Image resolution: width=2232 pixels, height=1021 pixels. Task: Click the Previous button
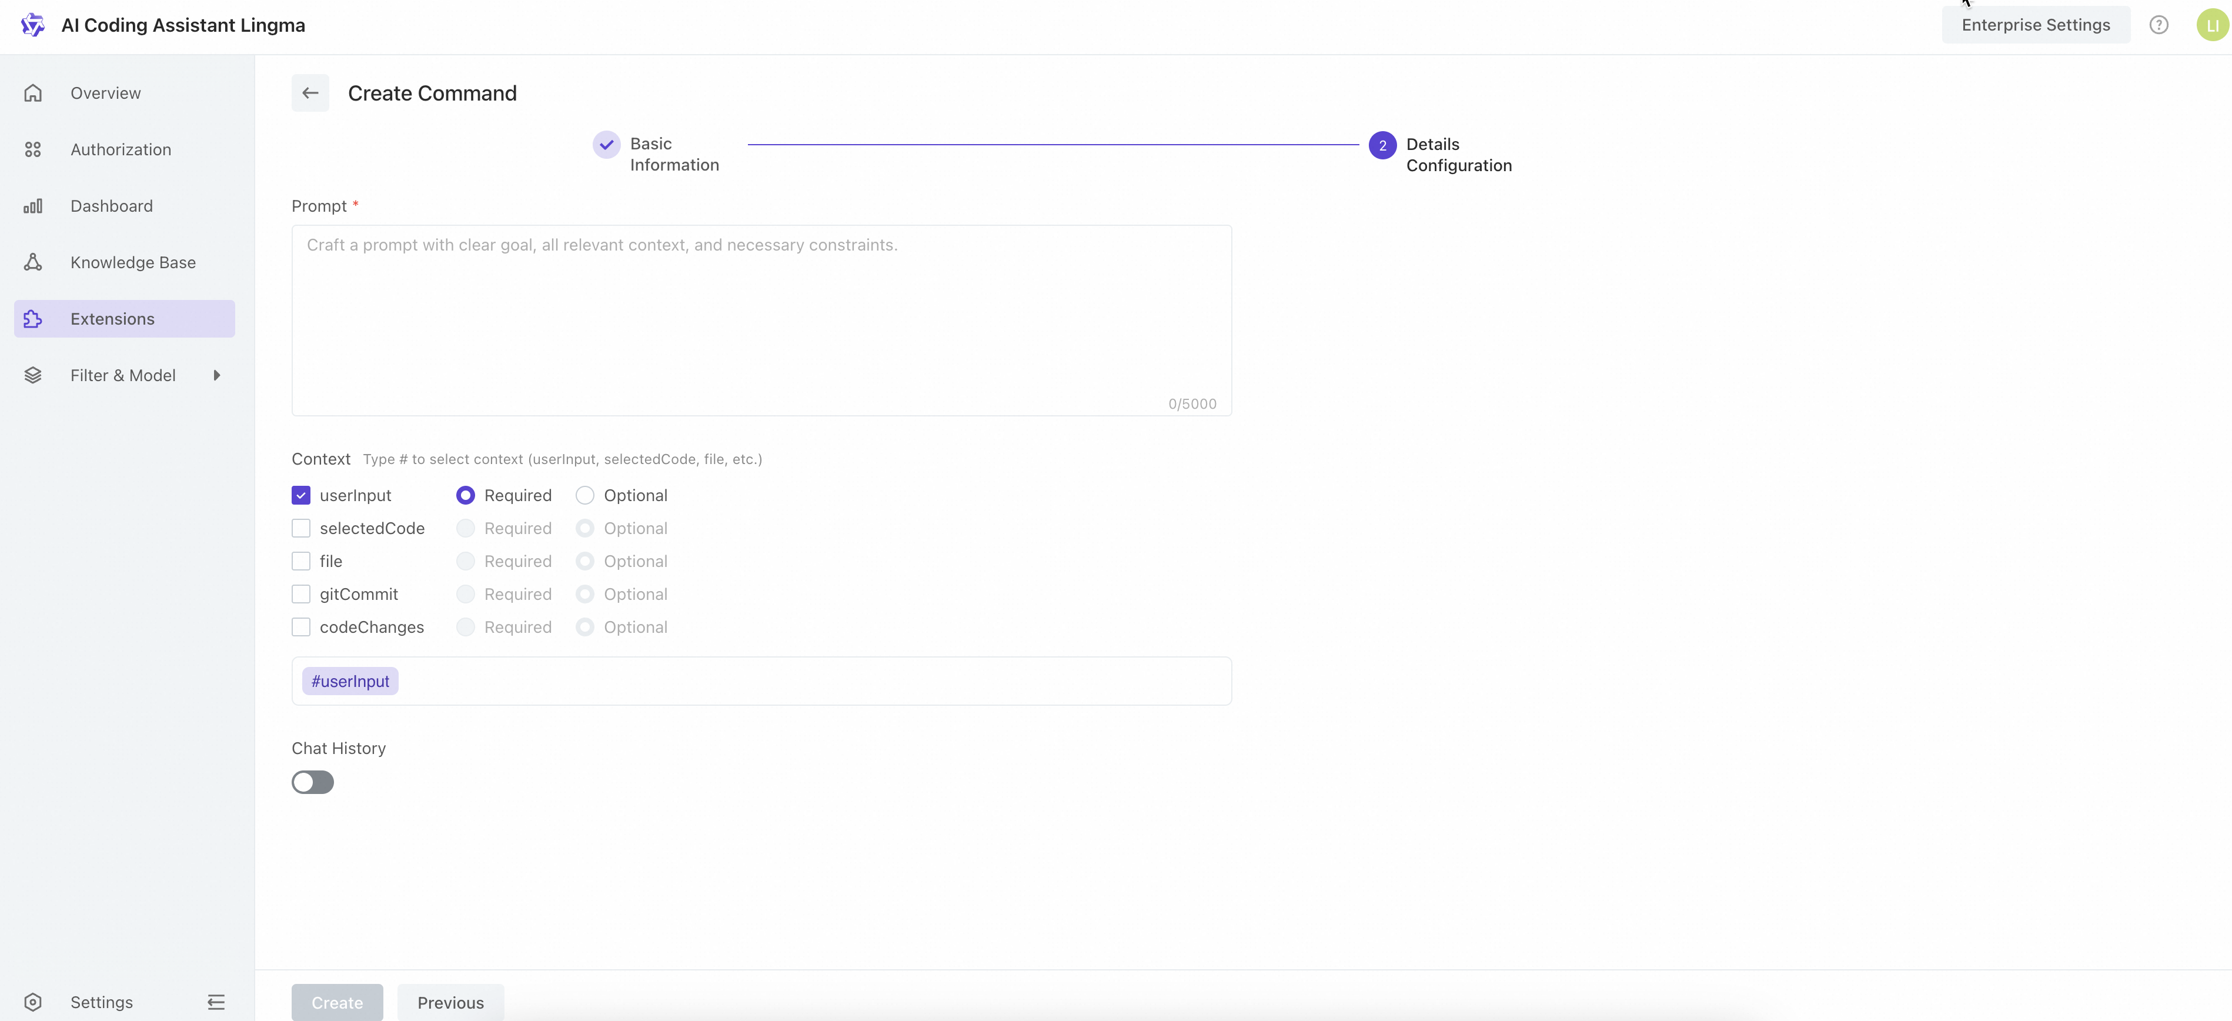pos(450,1002)
